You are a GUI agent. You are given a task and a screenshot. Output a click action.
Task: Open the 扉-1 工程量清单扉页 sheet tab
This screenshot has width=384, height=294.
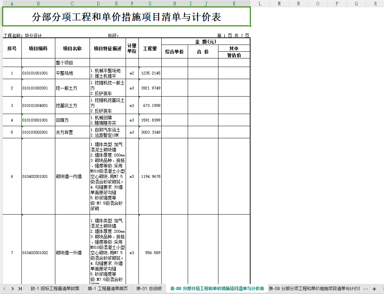coord(108,289)
